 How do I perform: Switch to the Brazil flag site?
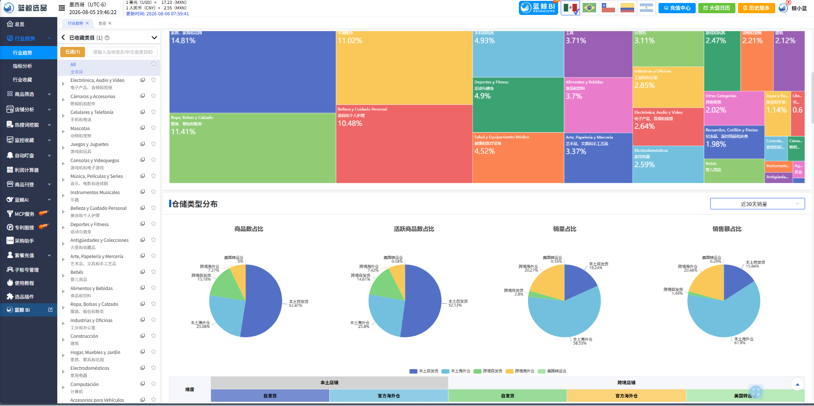tap(589, 8)
